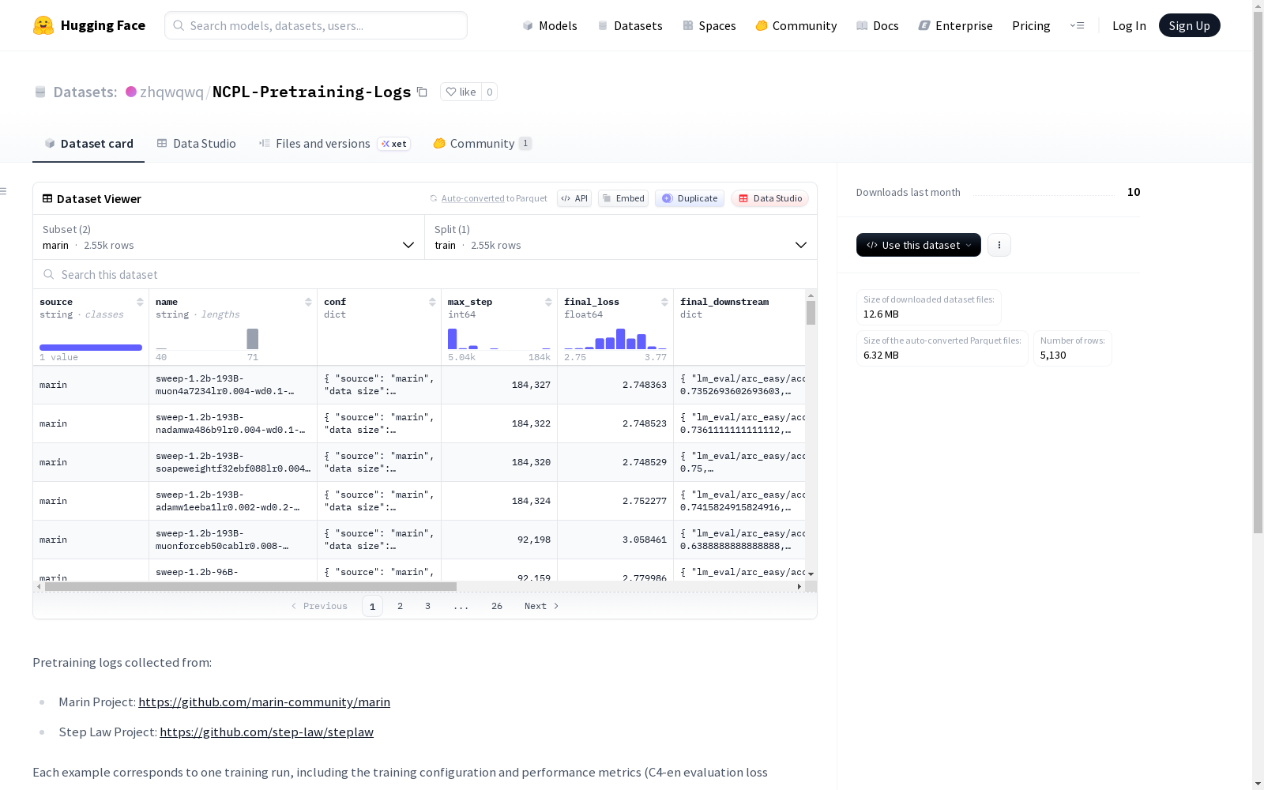The width and height of the screenshot is (1264, 790).
Task: Open the three-dot menu beside Use this dataset
Action: click(999, 245)
